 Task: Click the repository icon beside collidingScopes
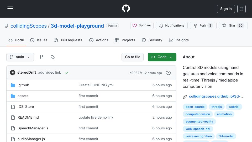pos(6,26)
